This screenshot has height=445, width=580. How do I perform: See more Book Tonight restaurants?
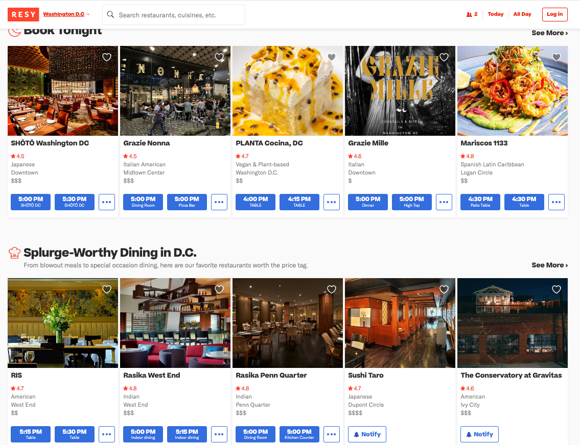click(x=549, y=33)
